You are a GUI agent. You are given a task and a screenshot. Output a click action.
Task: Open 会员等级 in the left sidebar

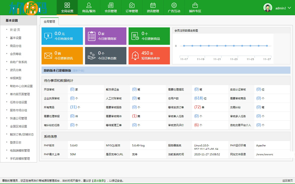[x=15, y=54]
